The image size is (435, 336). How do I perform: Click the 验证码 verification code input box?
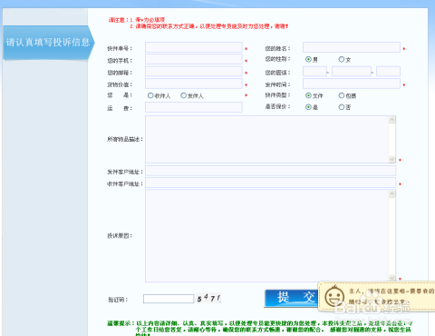[x=169, y=299]
